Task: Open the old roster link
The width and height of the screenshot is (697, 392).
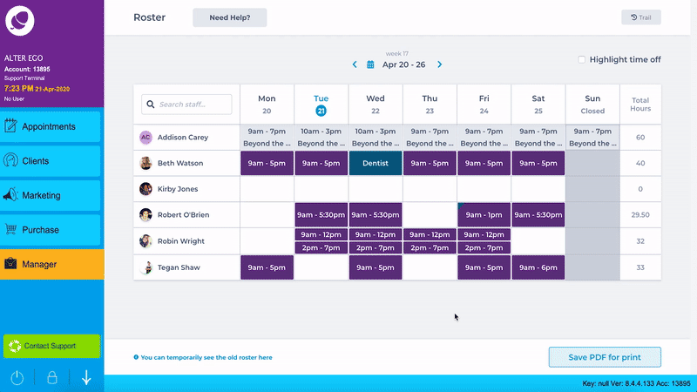Action: click(206, 357)
